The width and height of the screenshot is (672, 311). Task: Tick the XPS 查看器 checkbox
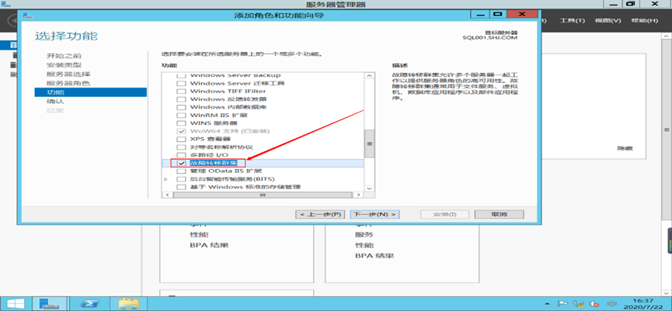pyautogui.click(x=182, y=139)
